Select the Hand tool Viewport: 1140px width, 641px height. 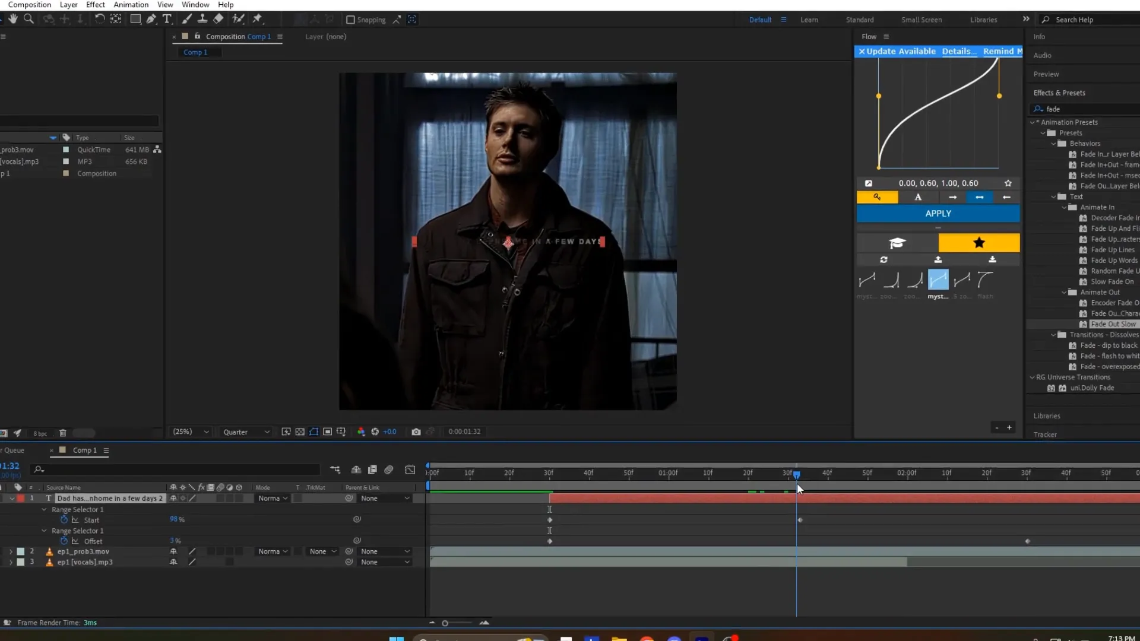(x=13, y=19)
